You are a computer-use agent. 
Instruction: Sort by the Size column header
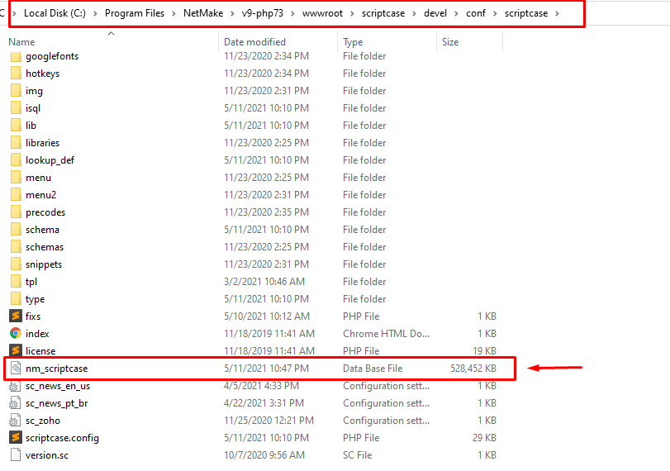click(x=450, y=42)
